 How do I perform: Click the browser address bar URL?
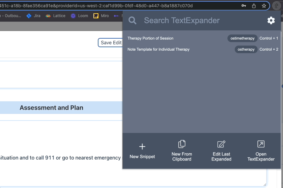point(96,6)
